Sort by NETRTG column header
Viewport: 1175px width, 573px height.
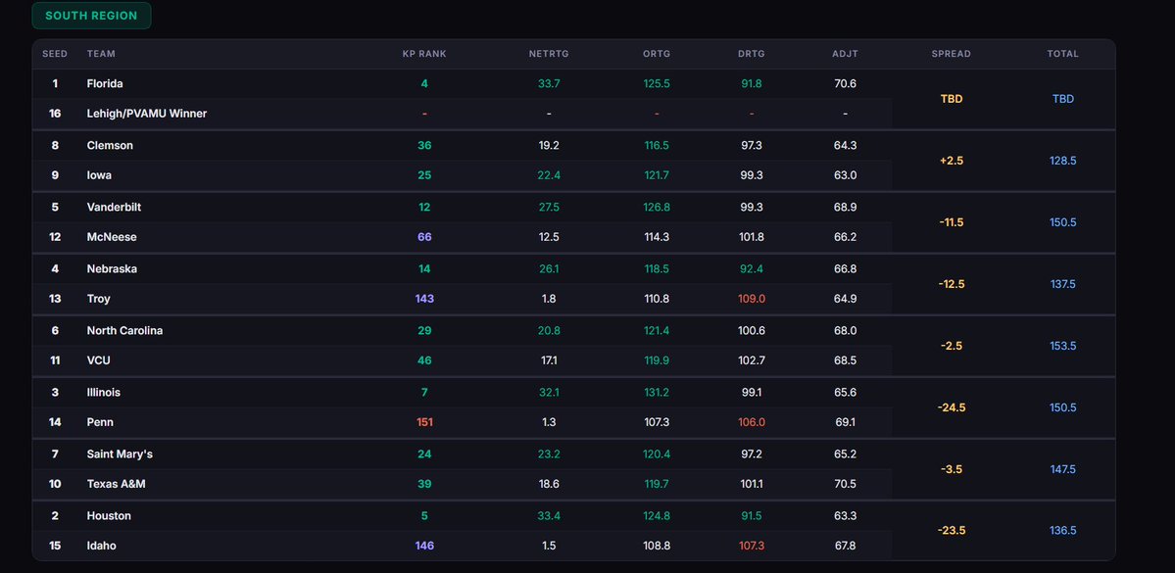[x=549, y=54]
